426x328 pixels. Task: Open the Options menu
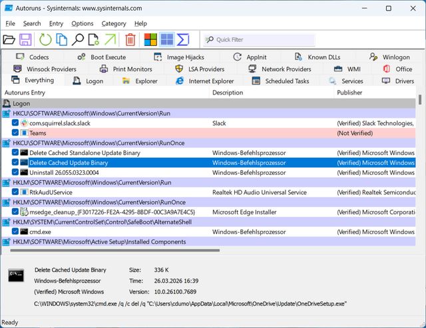point(83,24)
